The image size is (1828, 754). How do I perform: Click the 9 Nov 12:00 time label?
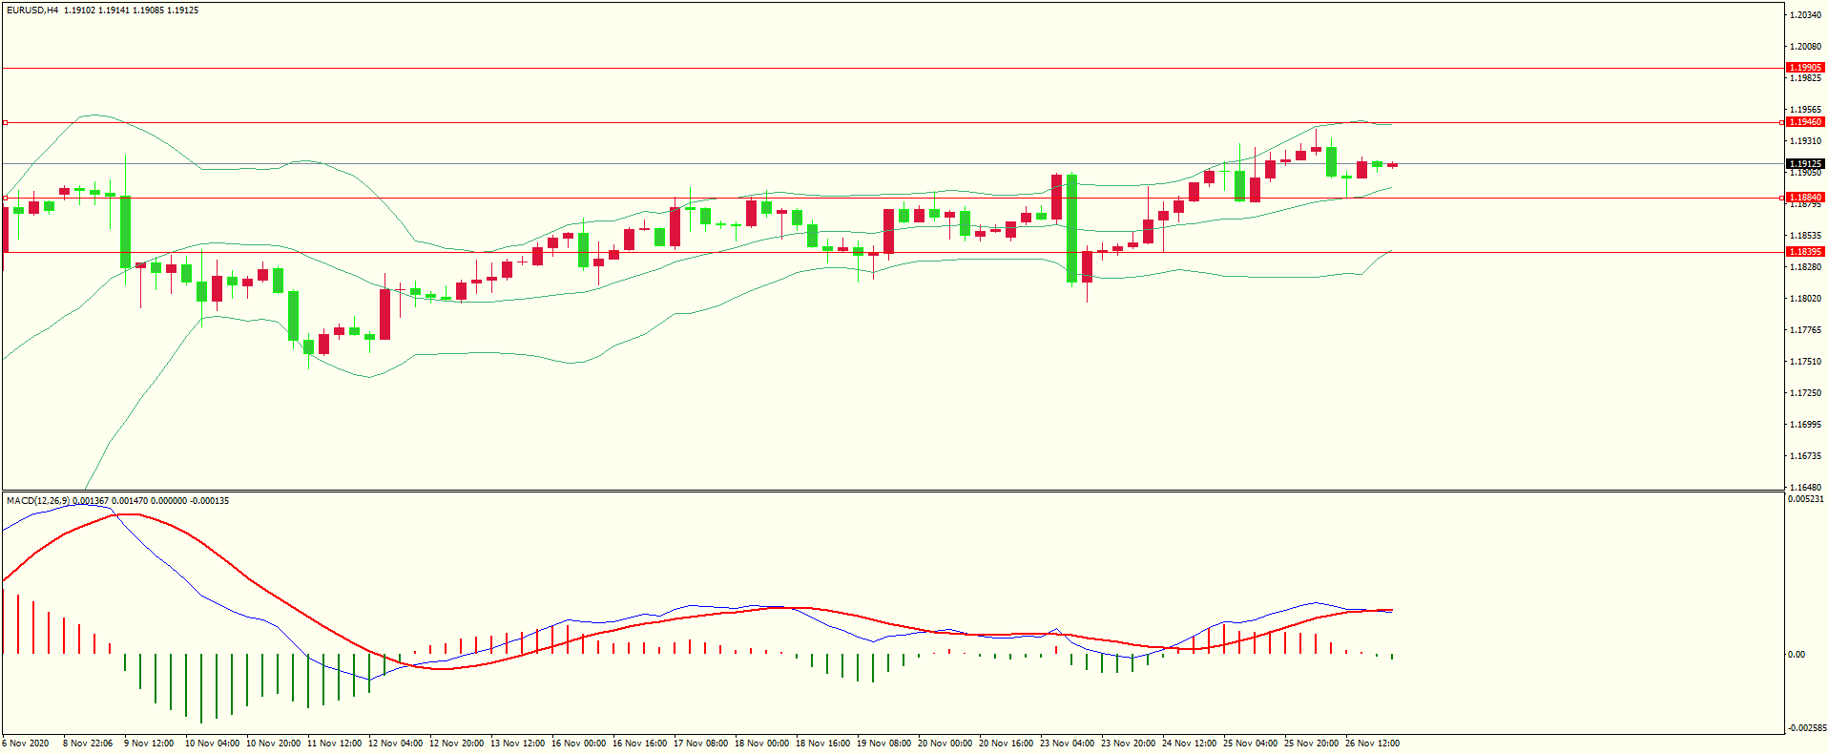[x=149, y=743]
